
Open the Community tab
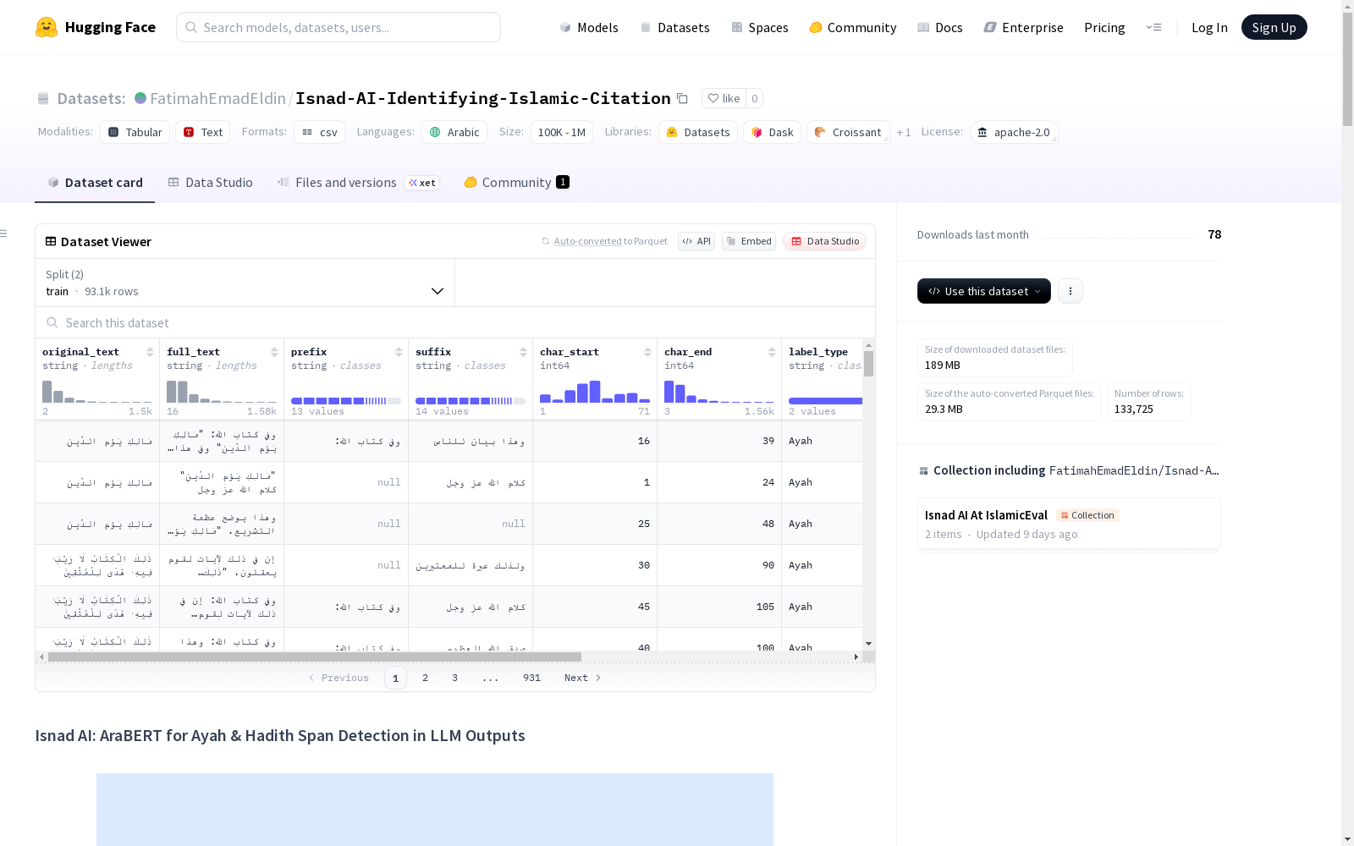click(517, 182)
